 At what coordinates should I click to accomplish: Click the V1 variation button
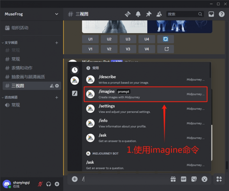[90, 49]
